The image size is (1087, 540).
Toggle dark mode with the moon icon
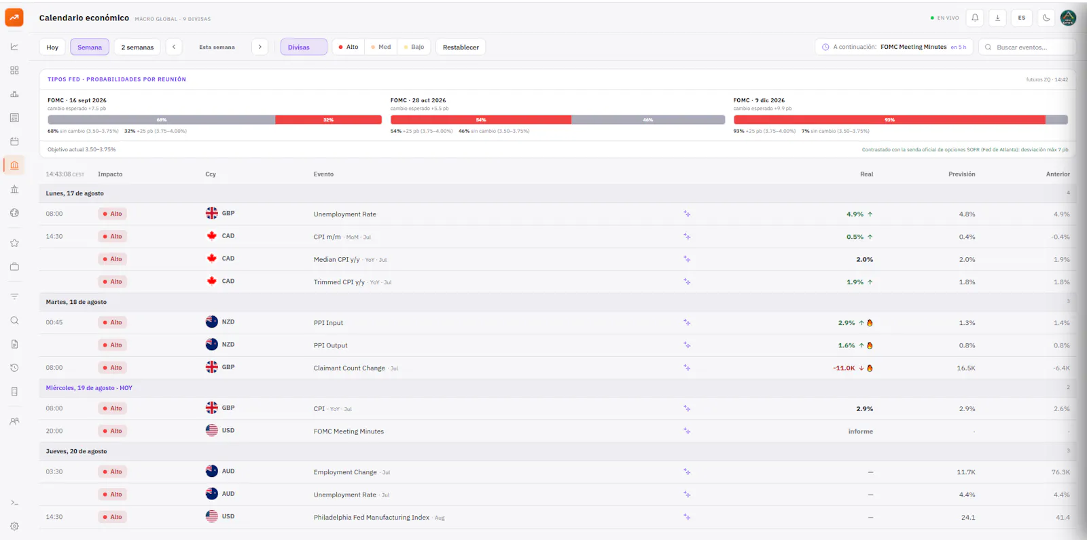[x=1046, y=18]
